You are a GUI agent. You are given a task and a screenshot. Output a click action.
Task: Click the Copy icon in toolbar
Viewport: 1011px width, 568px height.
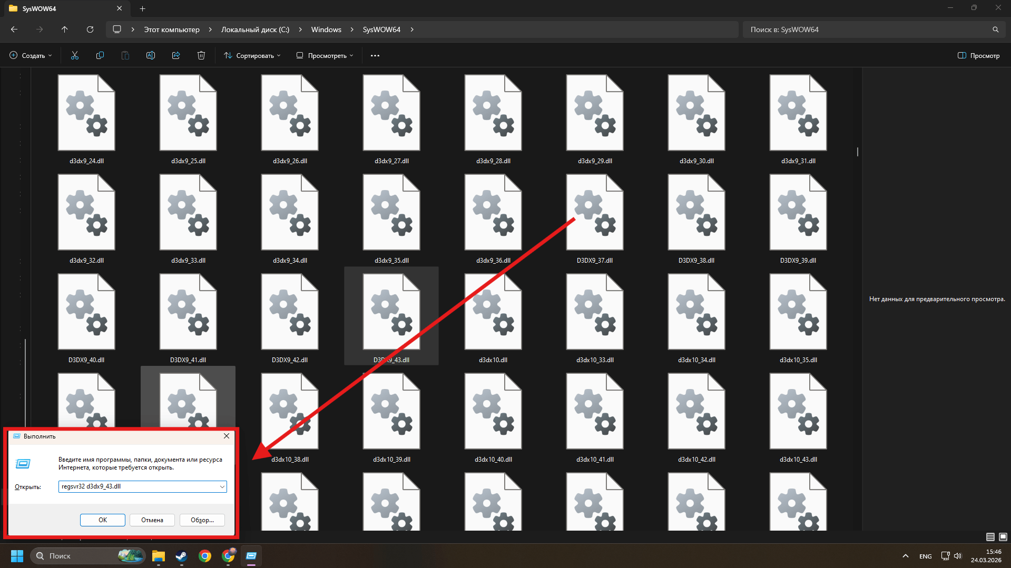[x=100, y=55]
